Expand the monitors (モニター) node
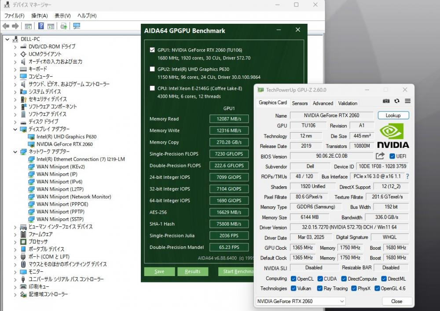This screenshot has width=440, height=311. point(15,272)
